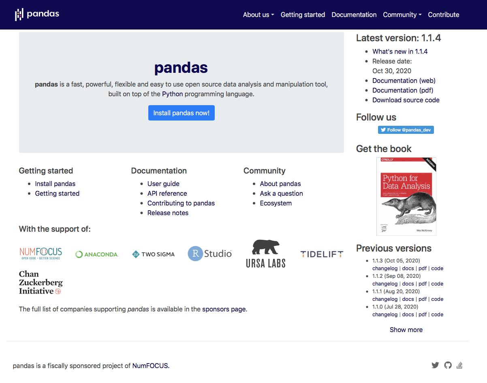Image resolution: width=487 pixels, height=383 pixels.
Task: Click the Previous versions heading
Action: tap(394, 248)
